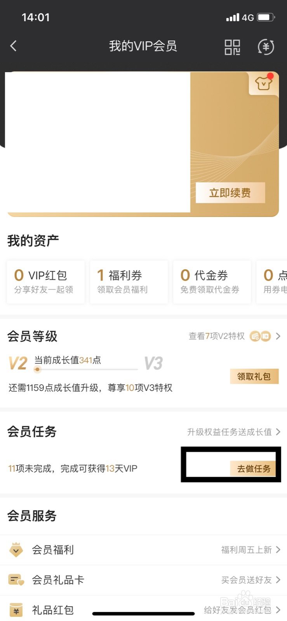Tap the 去做任务 button

254,468
